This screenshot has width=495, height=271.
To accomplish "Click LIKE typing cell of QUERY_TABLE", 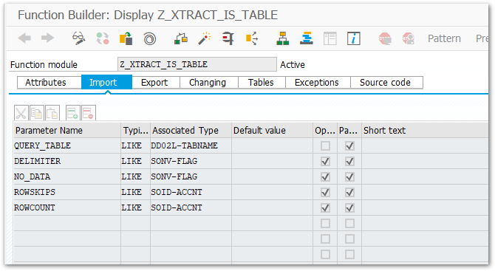I will pos(135,145).
